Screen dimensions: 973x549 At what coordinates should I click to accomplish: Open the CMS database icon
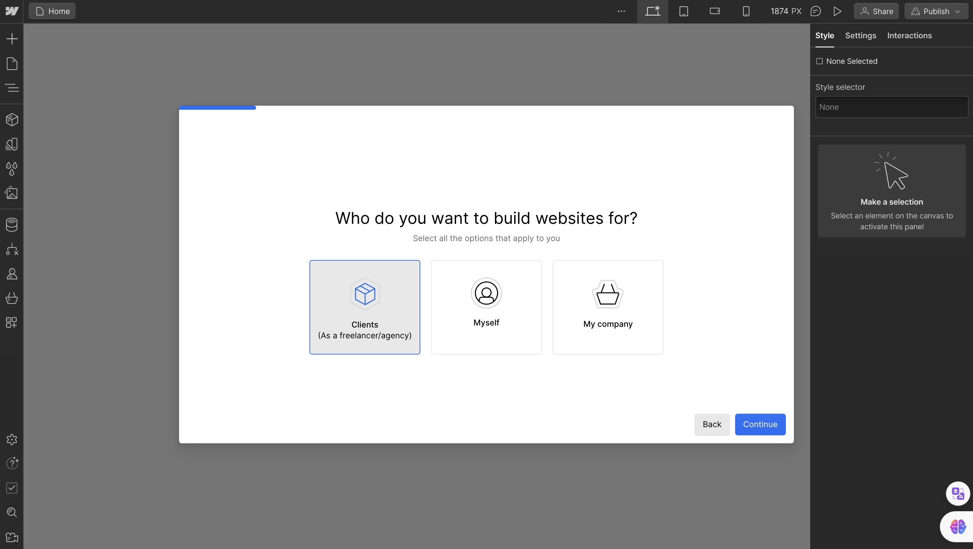(x=12, y=225)
